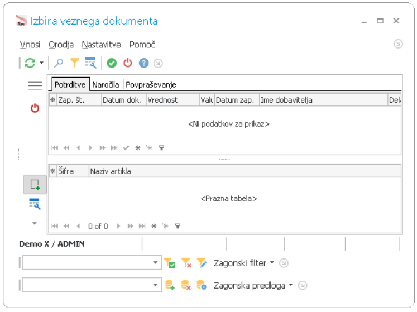The image size is (417, 312).
Task: Click the green checkmark confirm icon
Action: click(112, 63)
